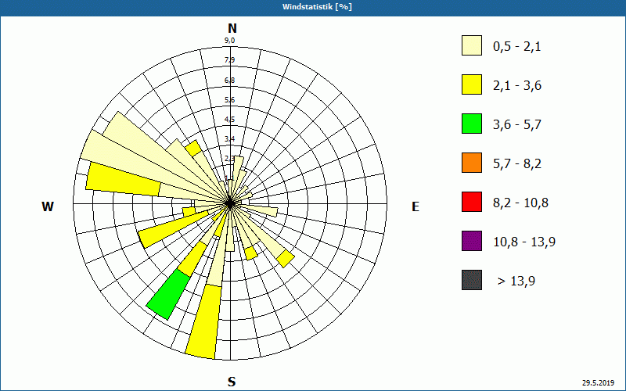The width and height of the screenshot is (626, 391).
Task: Click the red 8,2 - 10,8 legend swatch
Action: (472, 202)
